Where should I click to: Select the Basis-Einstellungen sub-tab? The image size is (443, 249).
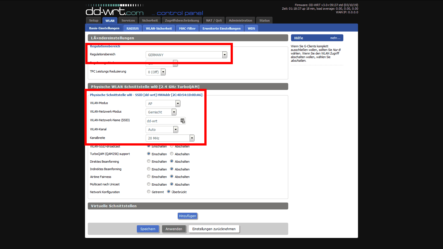point(104,28)
